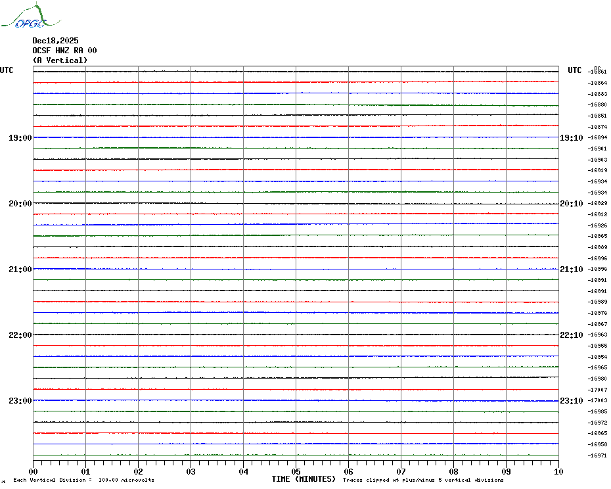Click the 09 minute axis label
The image size is (611, 489).
[x=506, y=471]
